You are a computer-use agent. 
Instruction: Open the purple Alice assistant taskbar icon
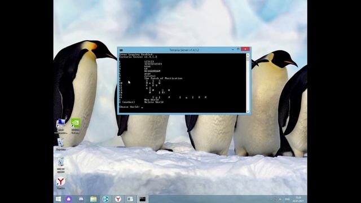69,199
